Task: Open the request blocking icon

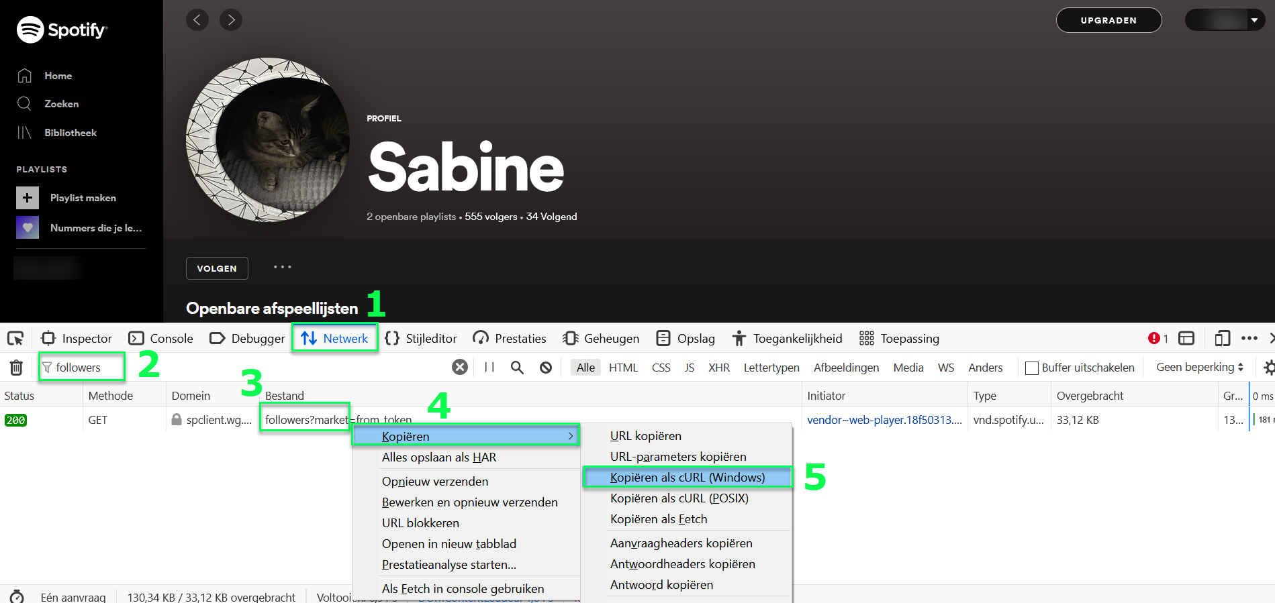Action: pyautogui.click(x=546, y=367)
